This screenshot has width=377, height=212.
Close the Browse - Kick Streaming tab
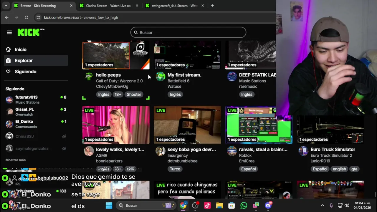click(x=71, y=6)
